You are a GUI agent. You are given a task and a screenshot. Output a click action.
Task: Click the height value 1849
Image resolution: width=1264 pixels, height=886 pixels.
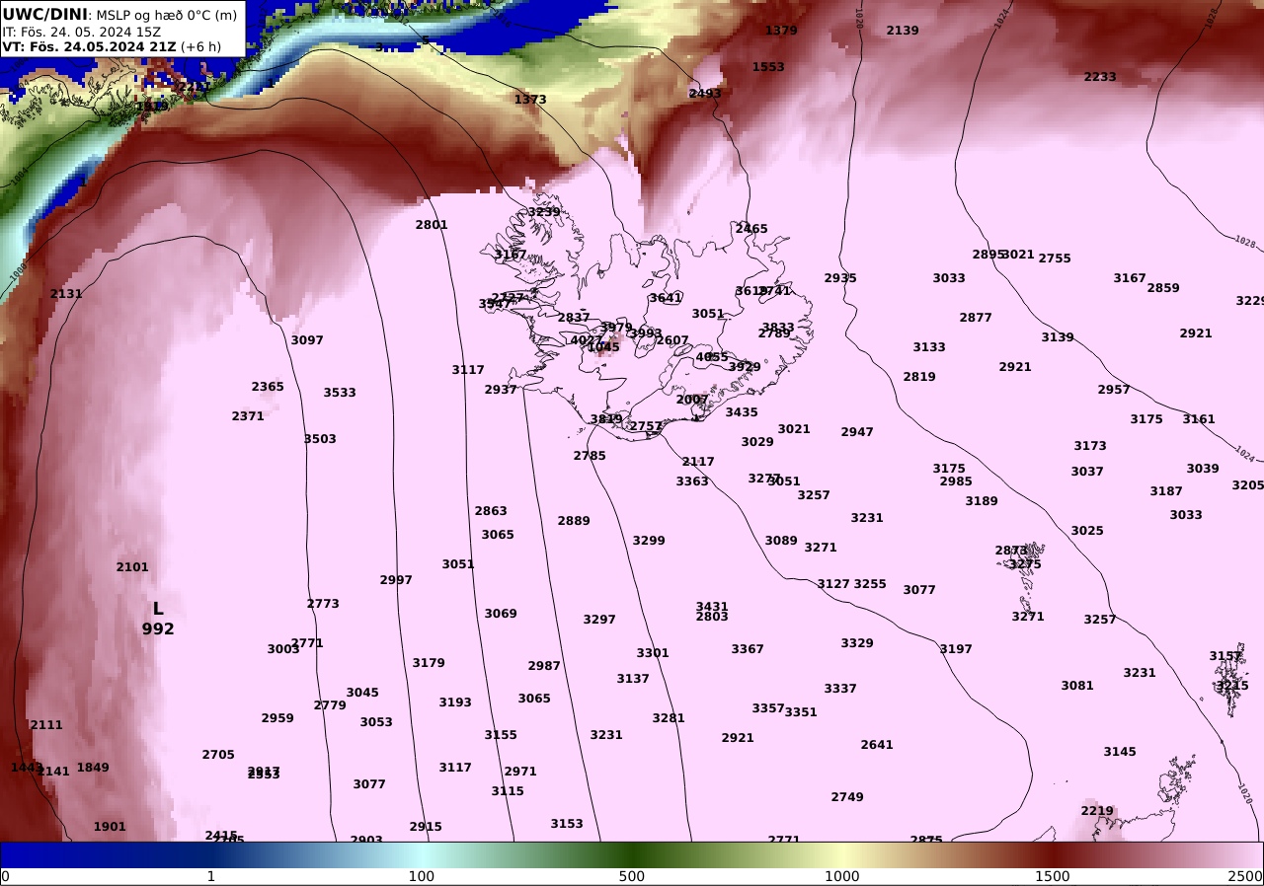point(93,768)
